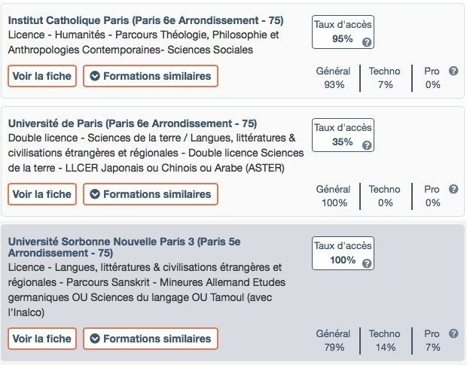
Task: Expand Formations similaires for Institut Catholique Paris
Action: coord(151,76)
